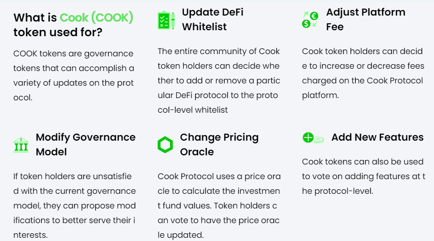This screenshot has width=434, height=241.
Task: Click the paragraph about COOK governance tokens
Action: tap(74, 76)
